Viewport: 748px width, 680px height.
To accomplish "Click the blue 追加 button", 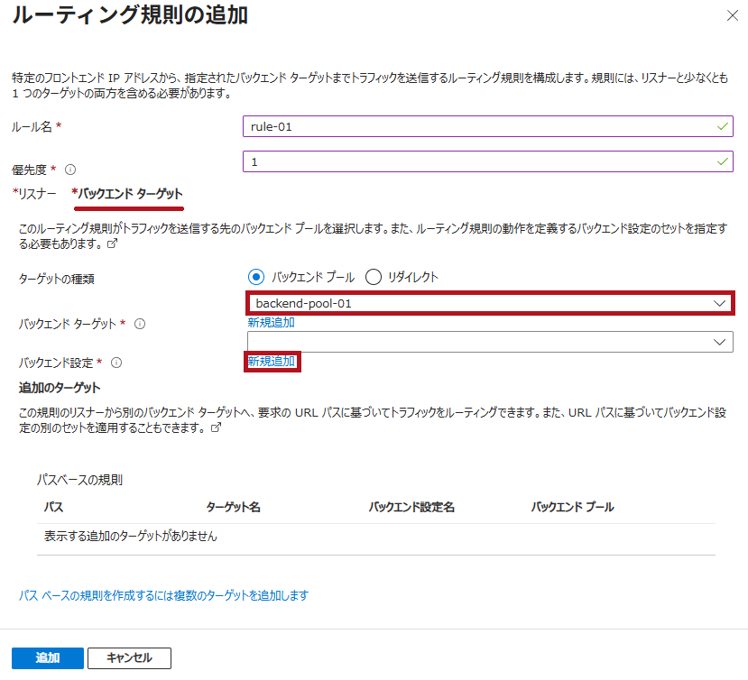I will coord(48,658).
